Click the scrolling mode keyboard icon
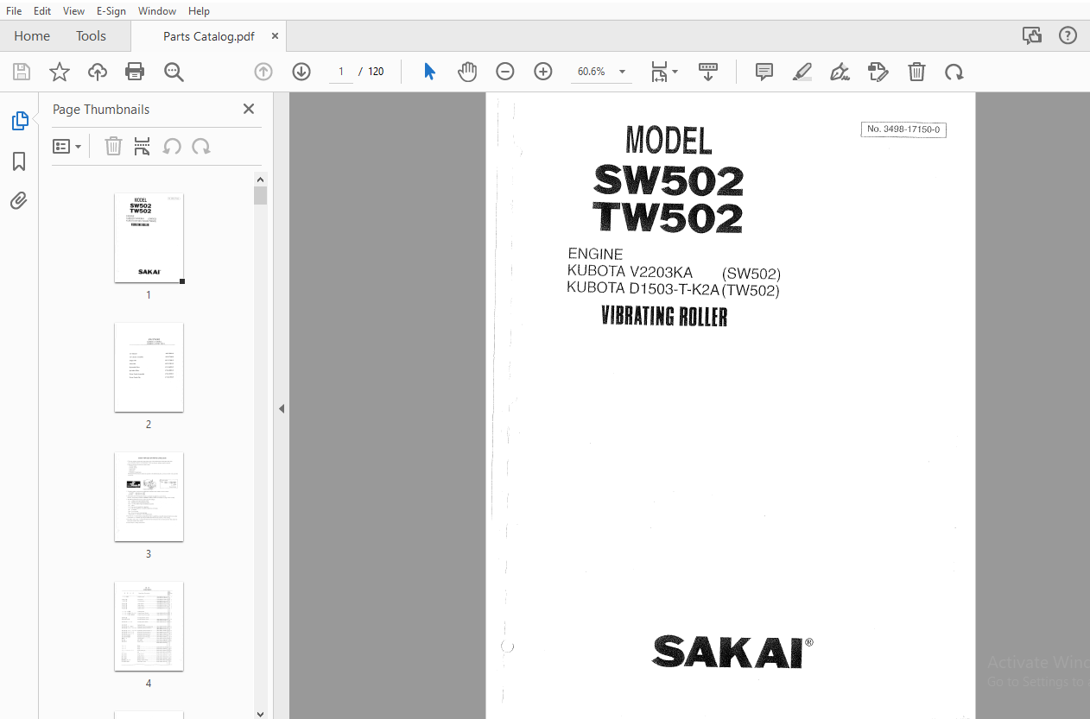Image resolution: width=1090 pixels, height=719 pixels. (708, 72)
